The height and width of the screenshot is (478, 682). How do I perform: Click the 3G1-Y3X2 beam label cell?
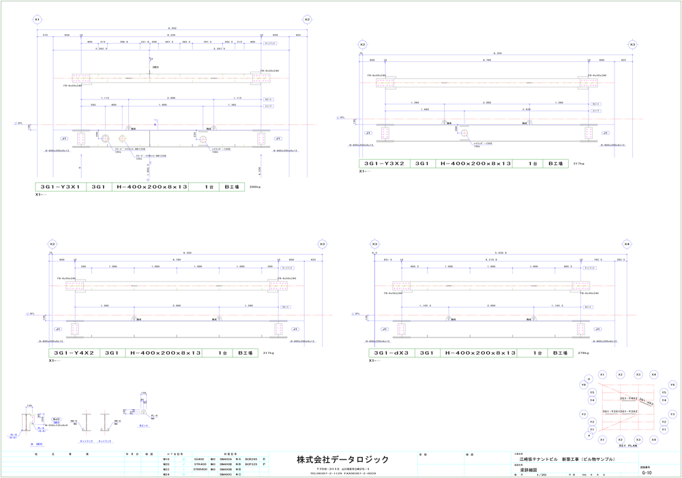[x=385, y=164]
